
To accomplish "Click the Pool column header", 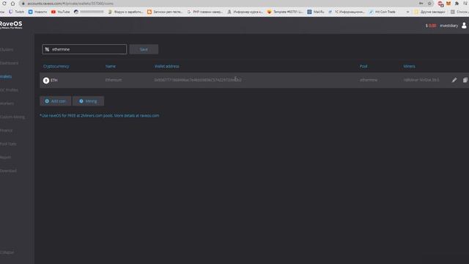I will [x=363, y=66].
